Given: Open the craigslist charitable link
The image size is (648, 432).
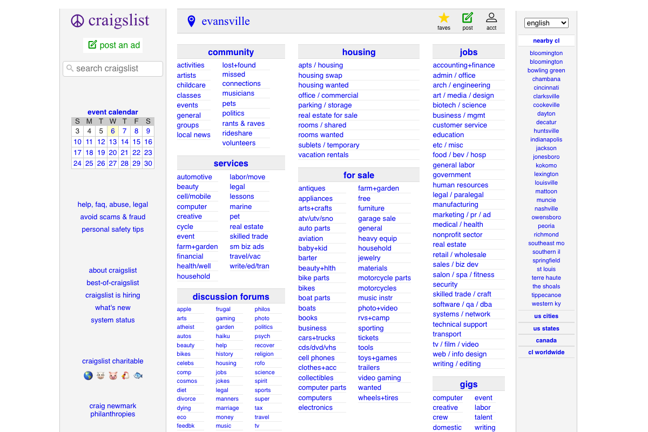Looking at the screenshot, I should coord(113,361).
